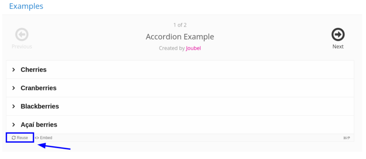Click the Previous arrow circle icon
Viewport: 366px width, 159px height.
click(x=22, y=35)
